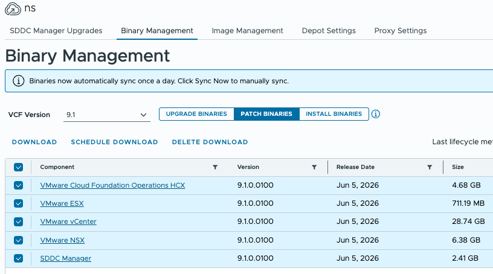Open the Version column filter
This screenshot has width=493, height=274.
314,167
